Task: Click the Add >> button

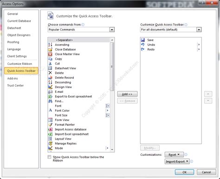Action: [127, 94]
